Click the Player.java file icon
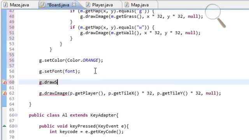 [x=88, y=5]
